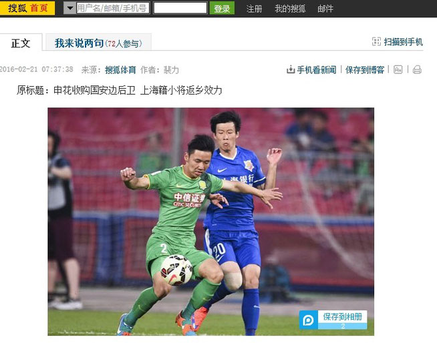The image size is (437, 343).
Task: Click the 手机看新闻 link text
Action: click(317, 69)
